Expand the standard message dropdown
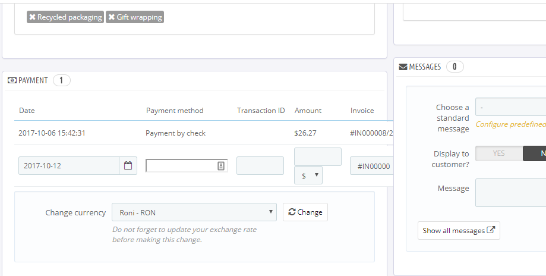Viewport: 546px width, 276px height. pos(511,107)
